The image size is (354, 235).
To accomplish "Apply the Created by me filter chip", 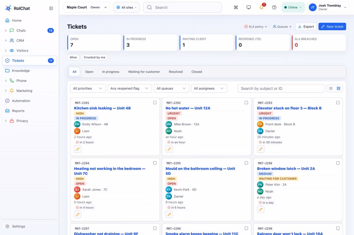I will [x=95, y=57].
